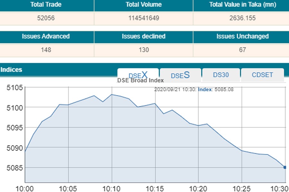Click the Total Value in Taka header
This screenshot has height=192, width=289.
[x=242, y=5]
